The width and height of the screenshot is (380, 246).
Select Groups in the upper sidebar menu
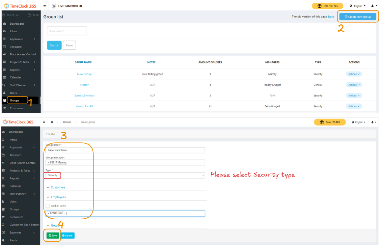click(14, 100)
